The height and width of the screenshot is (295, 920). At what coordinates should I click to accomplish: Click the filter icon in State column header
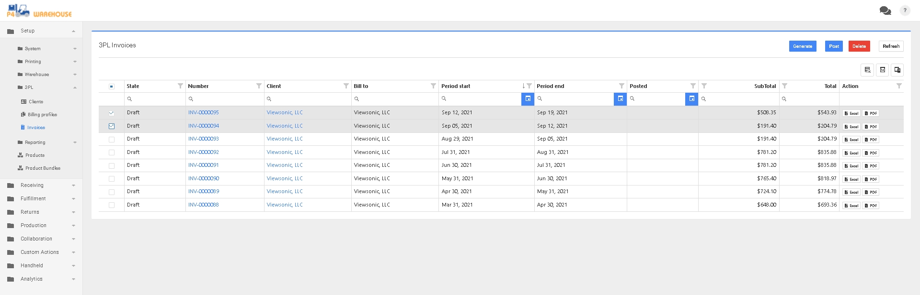coord(180,86)
